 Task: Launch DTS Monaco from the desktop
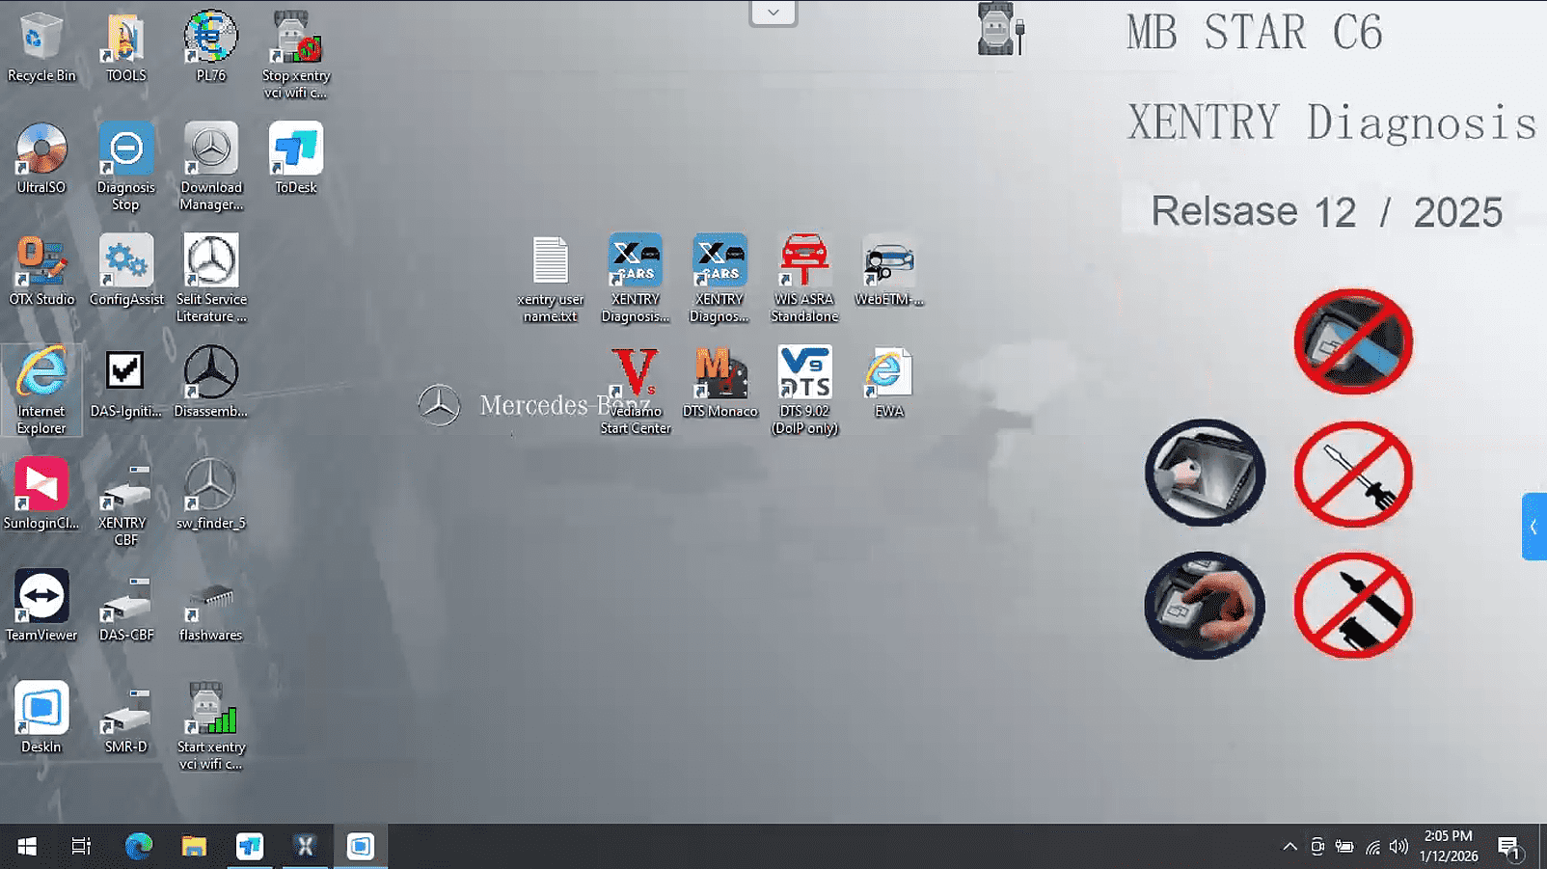click(x=719, y=375)
